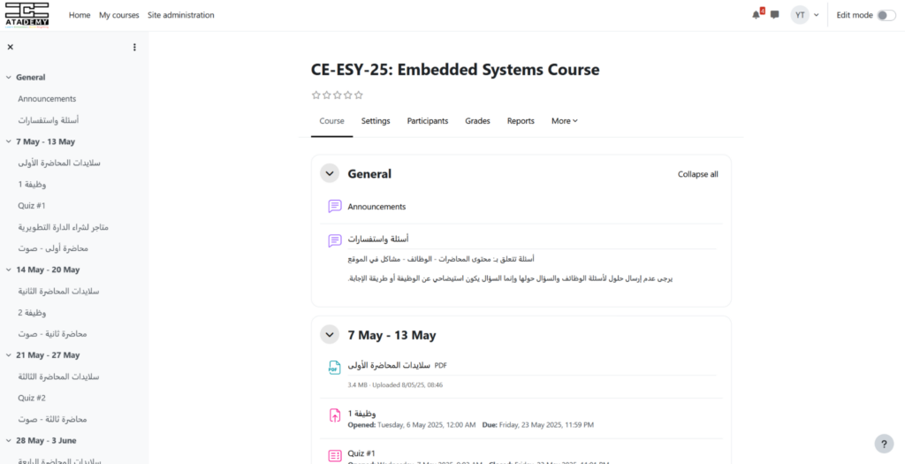Click the Announcements forum icon

335,206
